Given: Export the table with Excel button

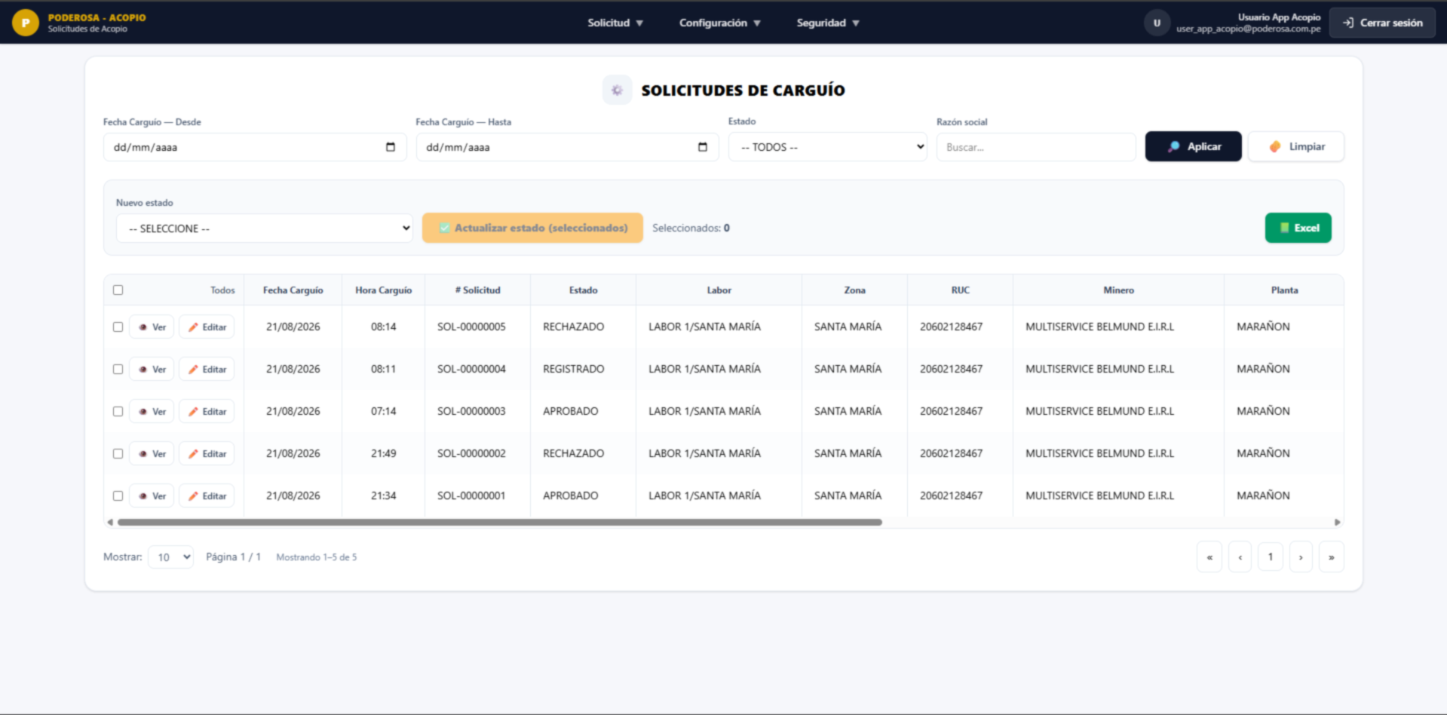Looking at the screenshot, I should 1298,228.
